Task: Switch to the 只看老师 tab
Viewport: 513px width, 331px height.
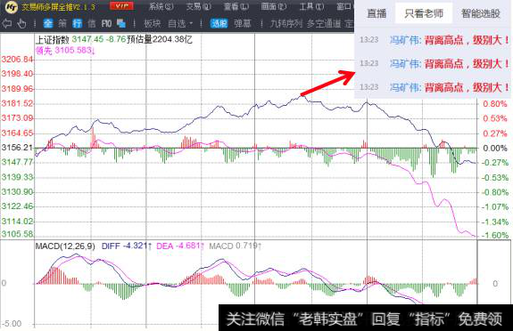Action: pos(424,13)
